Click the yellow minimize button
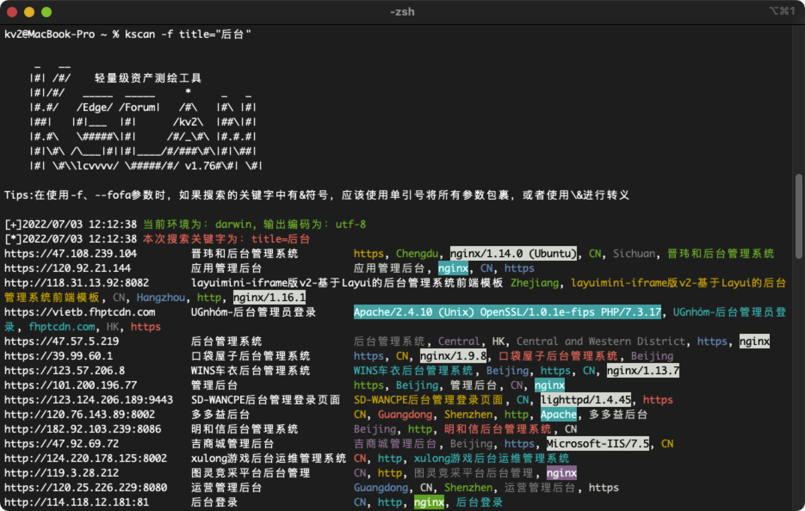Viewport: 805px width, 511px height. coord(29,12)
